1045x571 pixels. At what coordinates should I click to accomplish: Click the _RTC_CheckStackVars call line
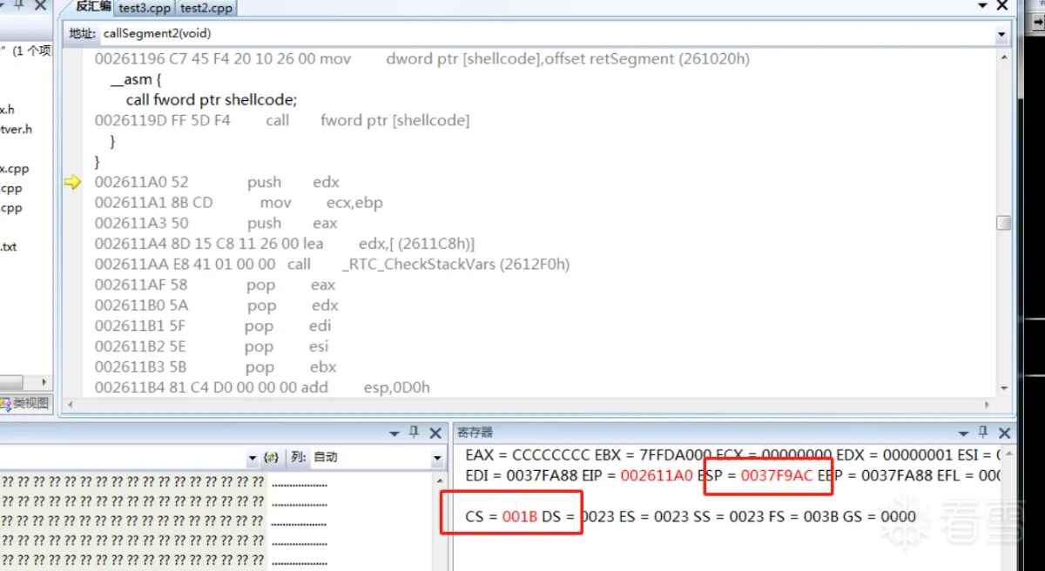333,264
